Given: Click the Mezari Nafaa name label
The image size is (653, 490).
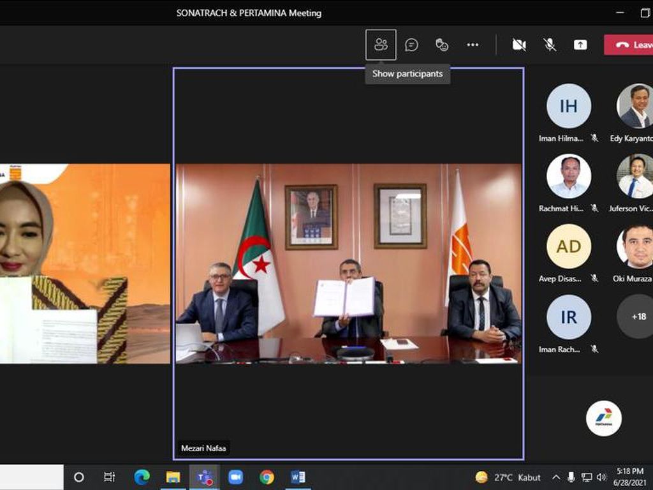Looking at the screenshot, I should coord(203,449).
